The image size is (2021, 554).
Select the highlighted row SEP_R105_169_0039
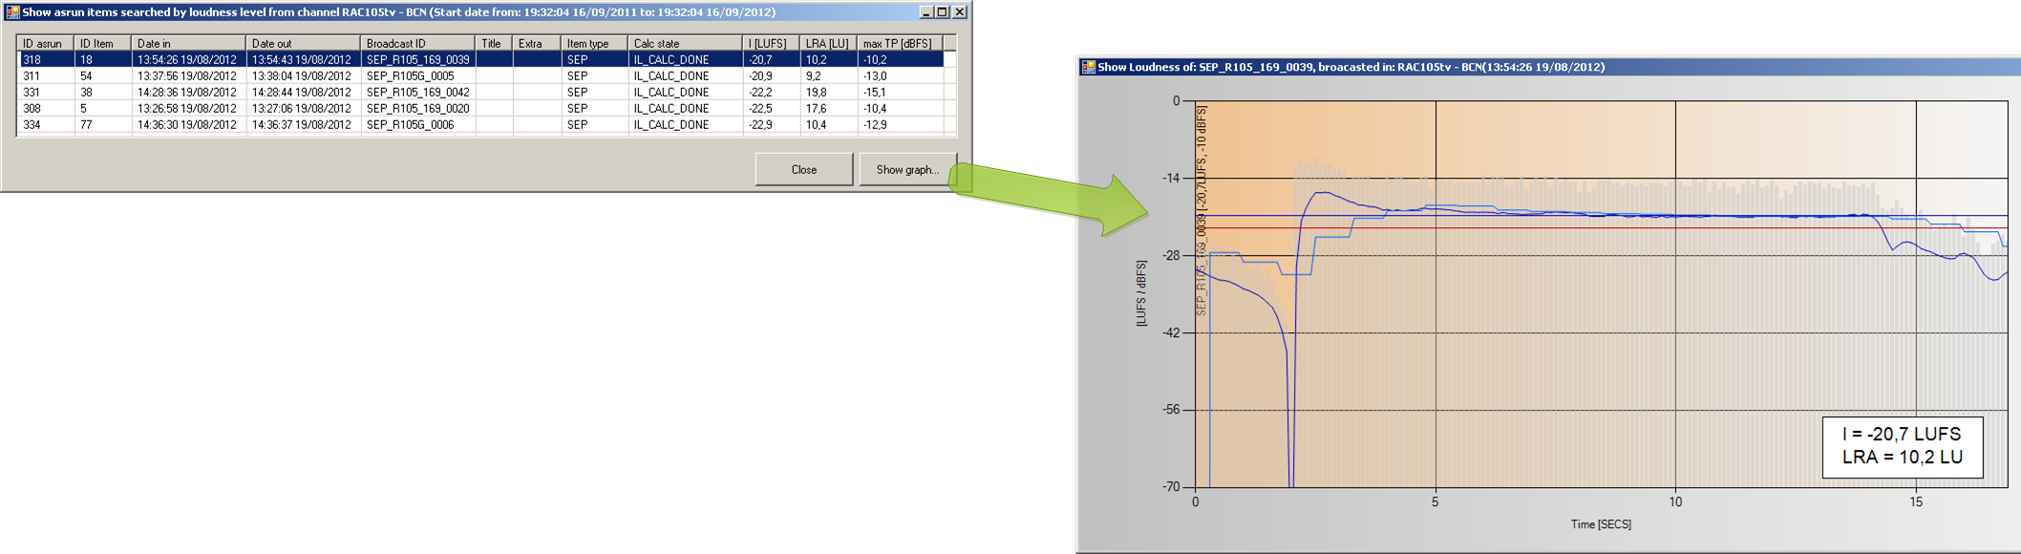point(417,59)
